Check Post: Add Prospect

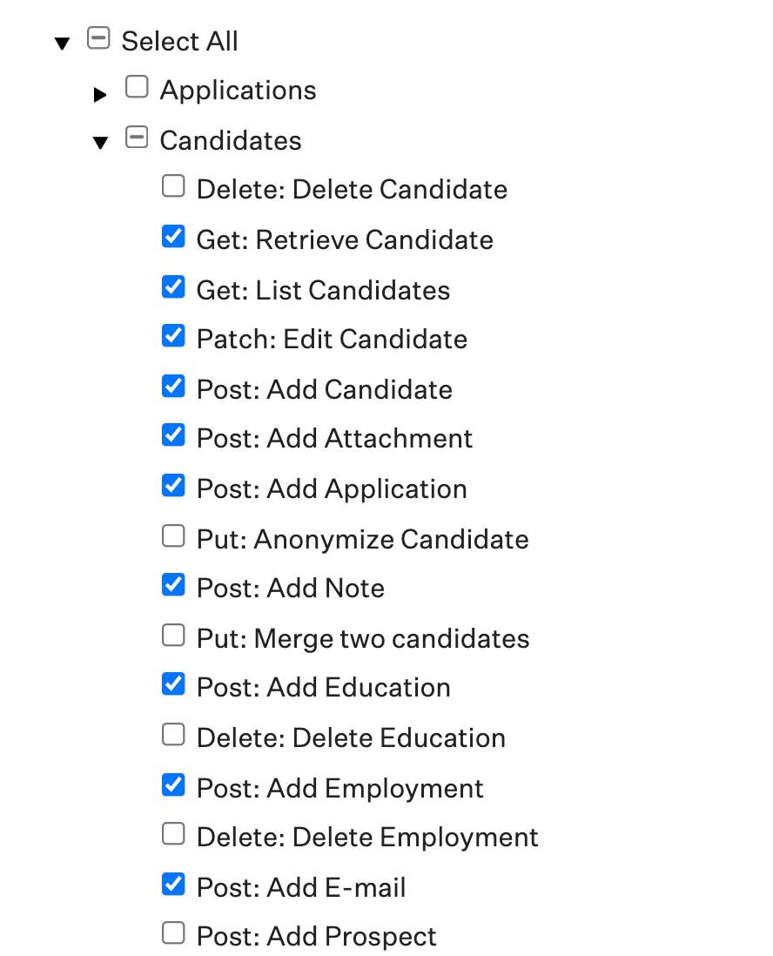pyautogui.click(x=173, y=932)
